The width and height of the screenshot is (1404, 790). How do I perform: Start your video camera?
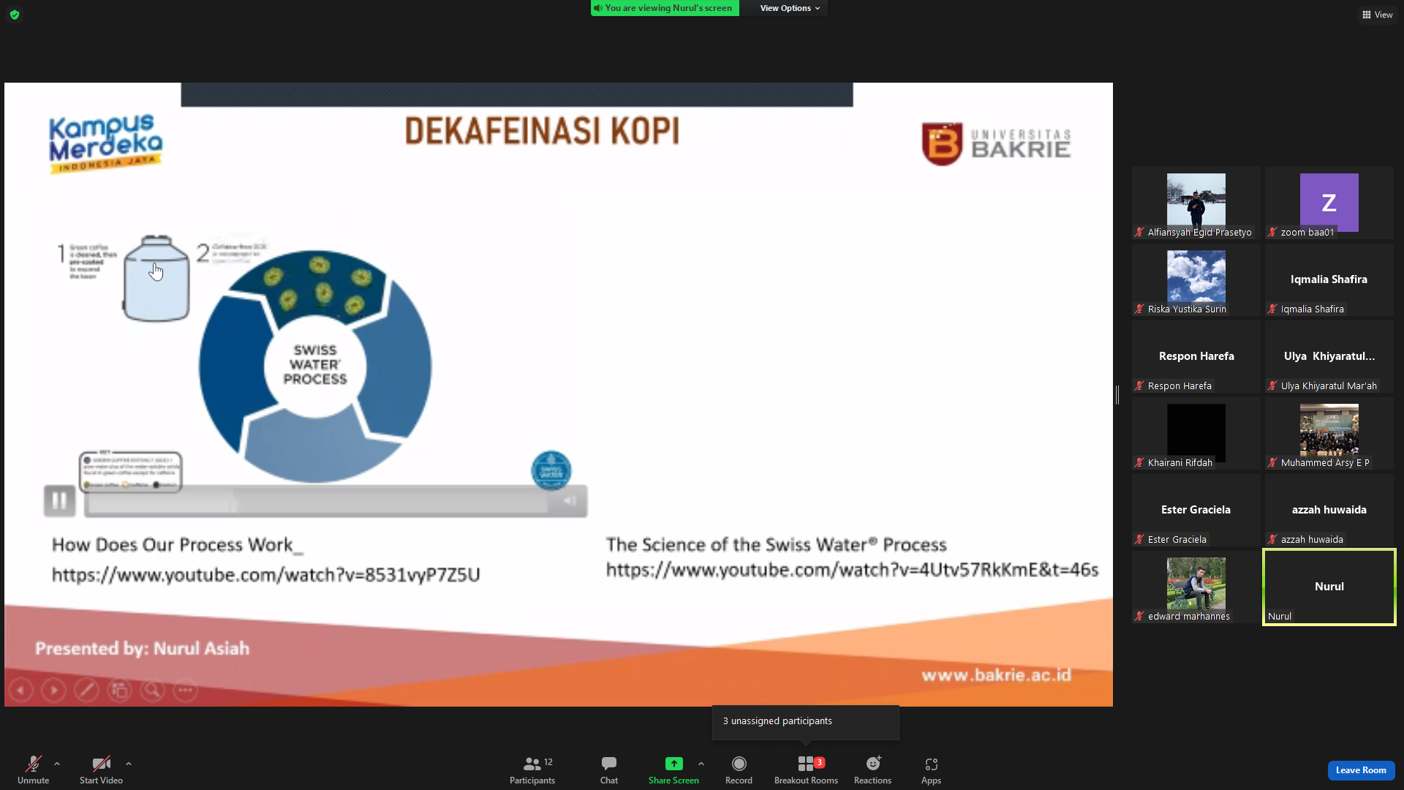pyautogui.click(x=101, y=770)
